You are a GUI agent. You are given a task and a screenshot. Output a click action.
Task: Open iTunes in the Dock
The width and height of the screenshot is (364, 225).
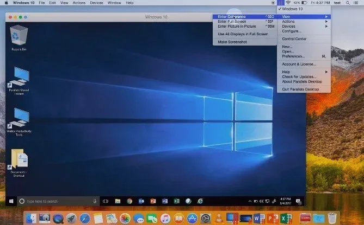pyautogui.click(x=165, y=218)
